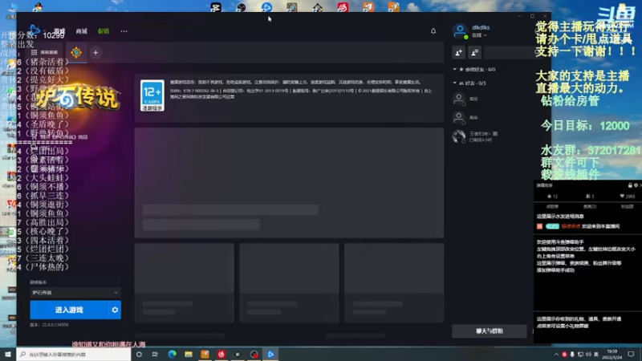
Task: Collapse the favorite friends group 0/0
Action: 475,70
